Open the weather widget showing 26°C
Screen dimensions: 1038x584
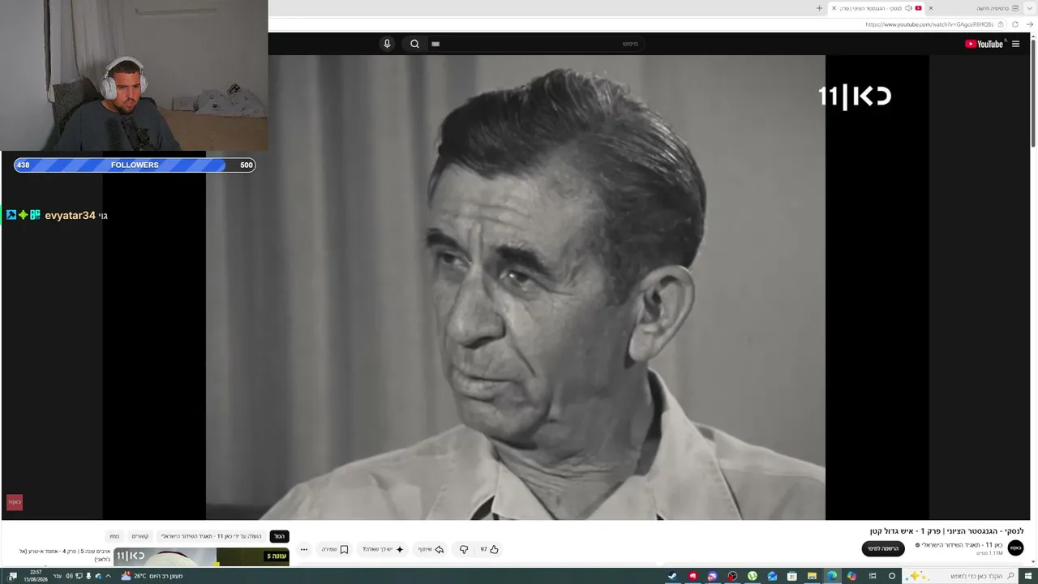[152, 576]
